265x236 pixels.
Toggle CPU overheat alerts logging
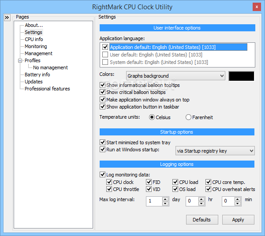point(209,189)
